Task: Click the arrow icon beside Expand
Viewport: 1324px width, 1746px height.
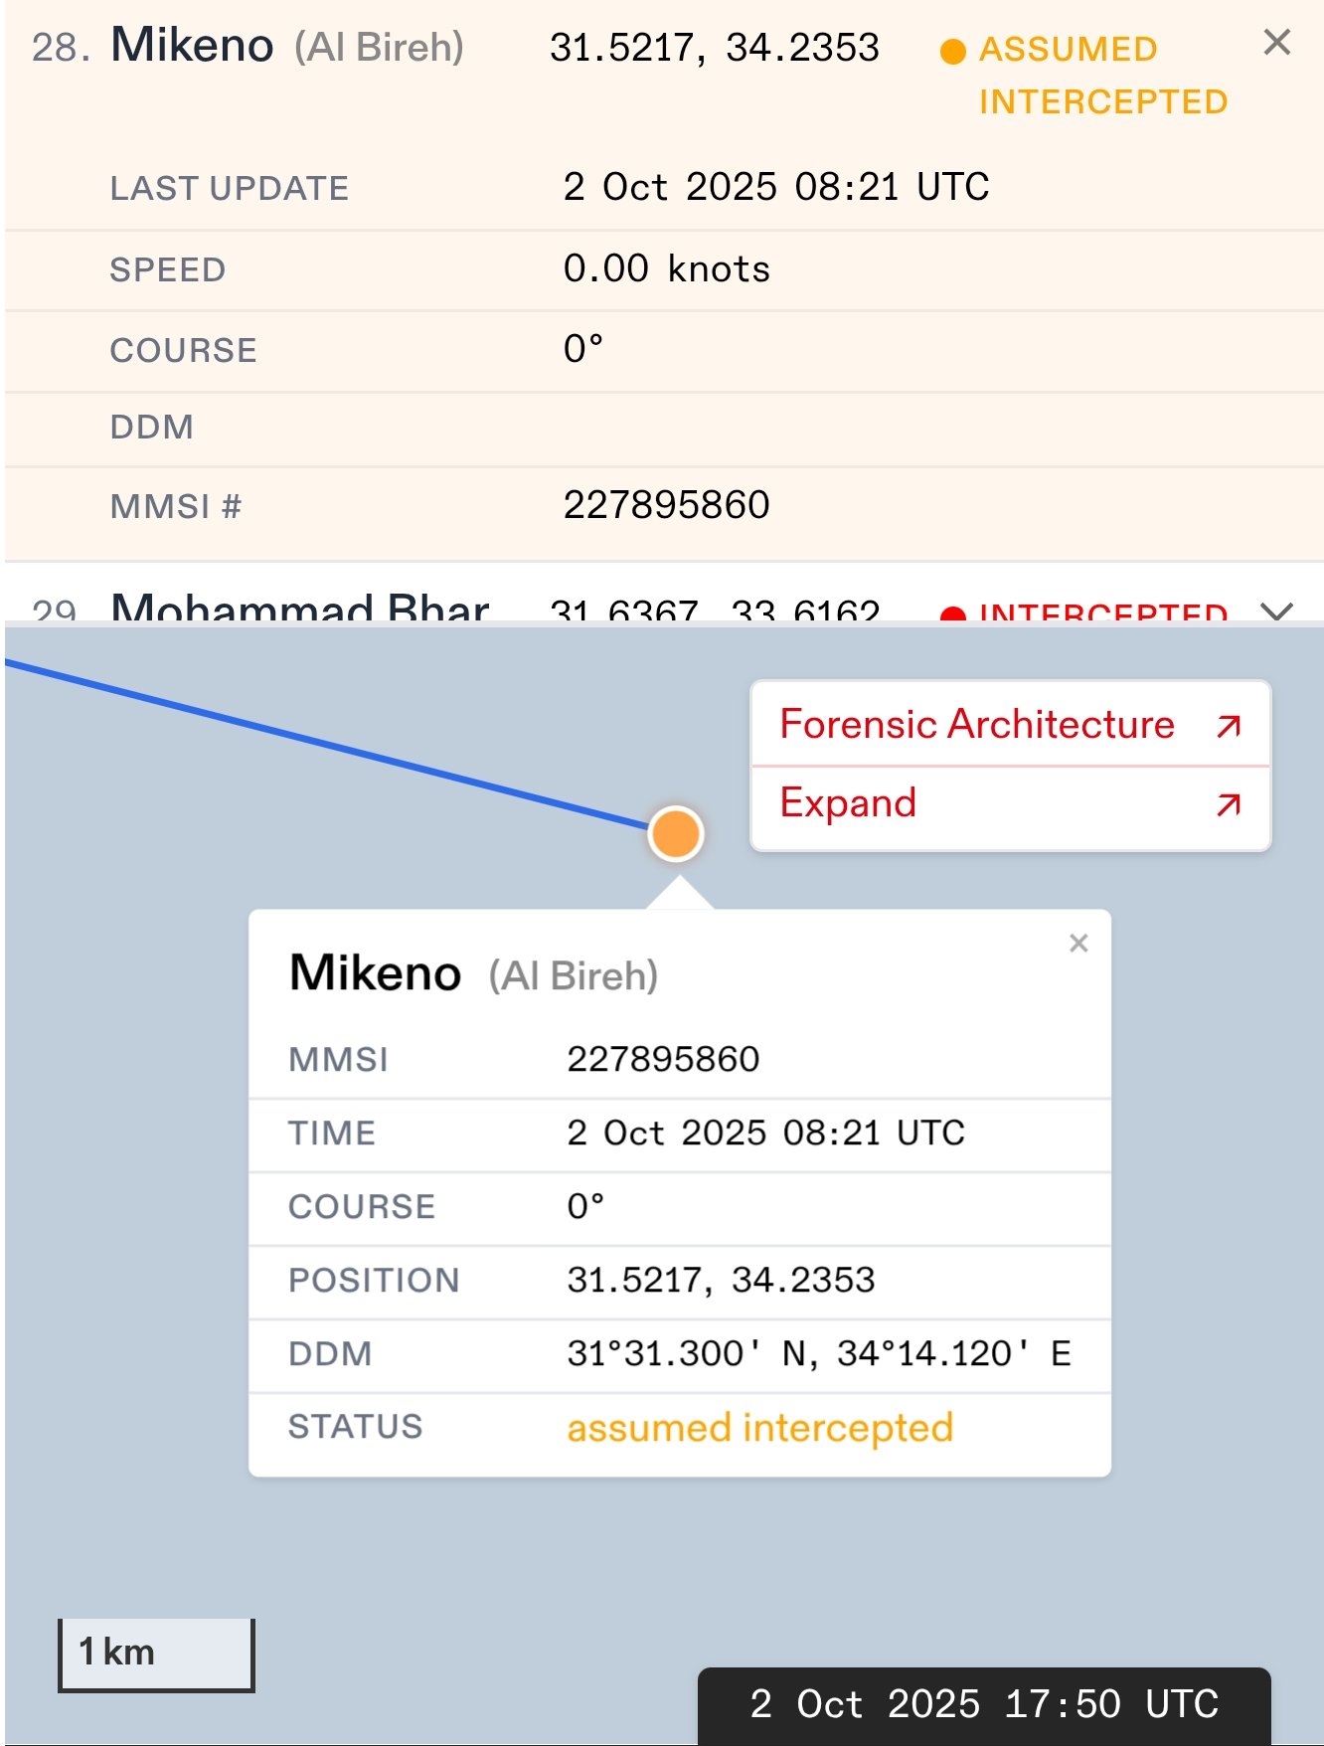Action: (1229, 804)
